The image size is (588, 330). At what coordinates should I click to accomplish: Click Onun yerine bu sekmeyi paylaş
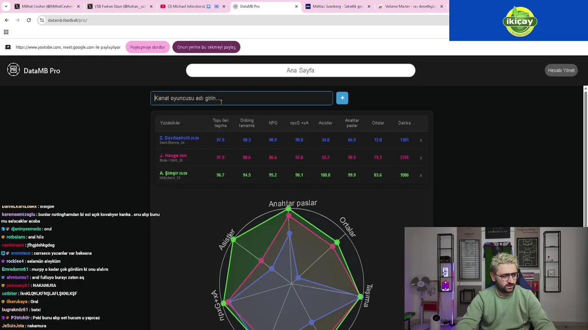point(206,47)
